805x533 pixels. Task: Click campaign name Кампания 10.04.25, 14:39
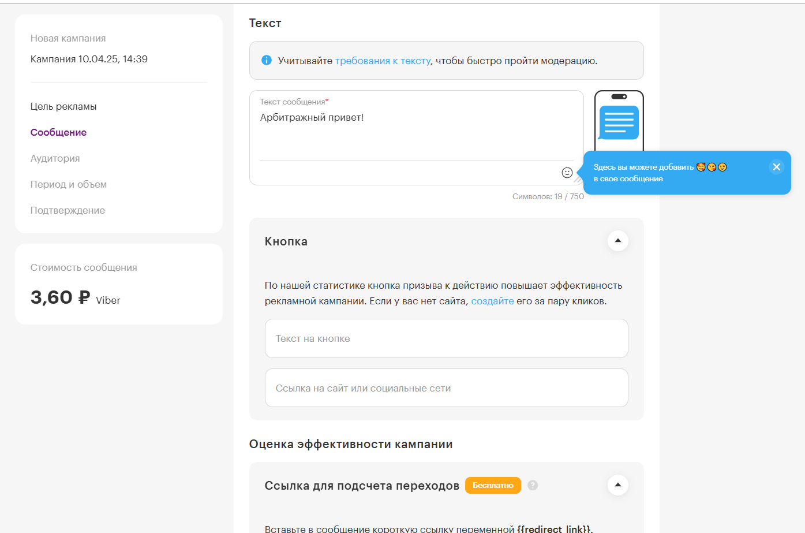click(89, 59)
